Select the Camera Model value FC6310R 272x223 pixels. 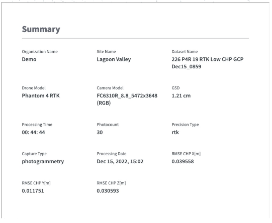[x=127, y=99]
